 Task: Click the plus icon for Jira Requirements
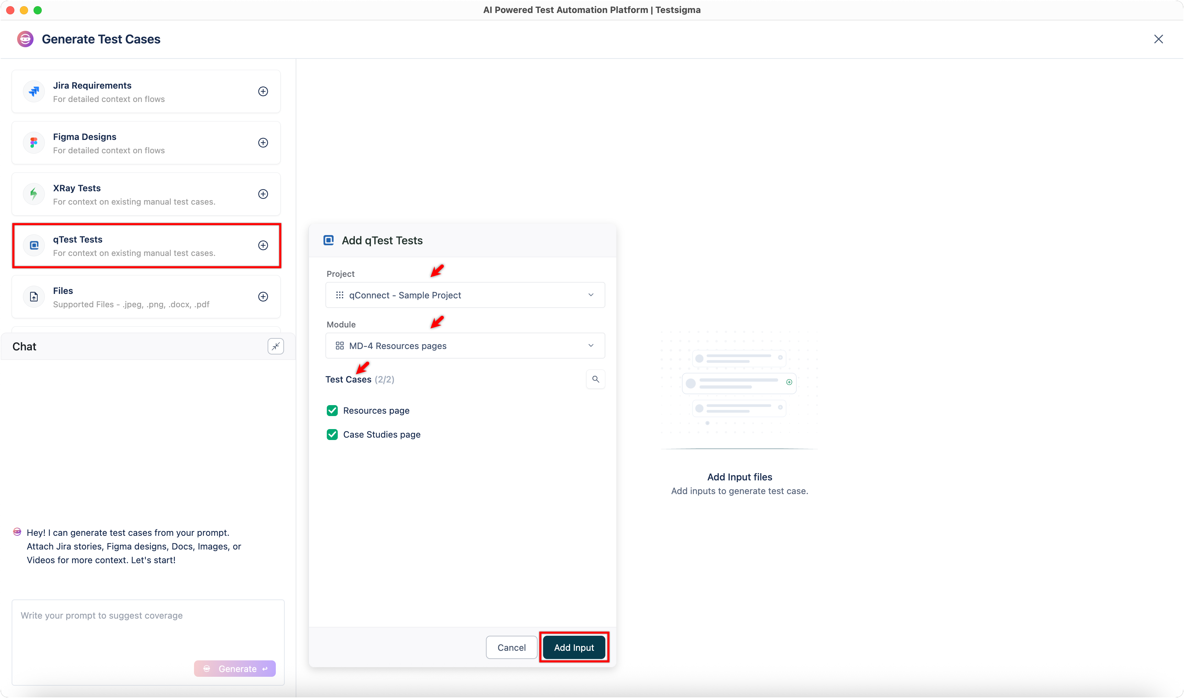coord(263,91)
